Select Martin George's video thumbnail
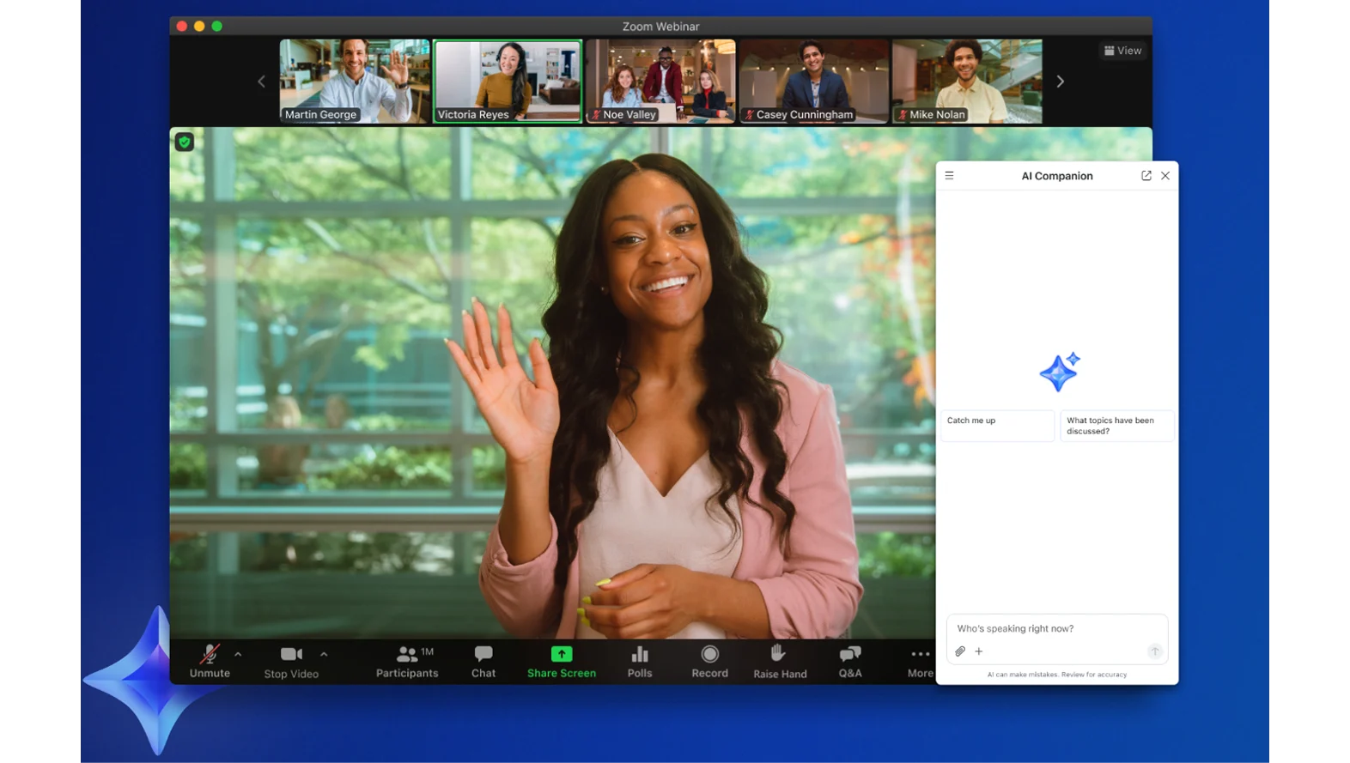1350x763 pixels. point(355,81)
